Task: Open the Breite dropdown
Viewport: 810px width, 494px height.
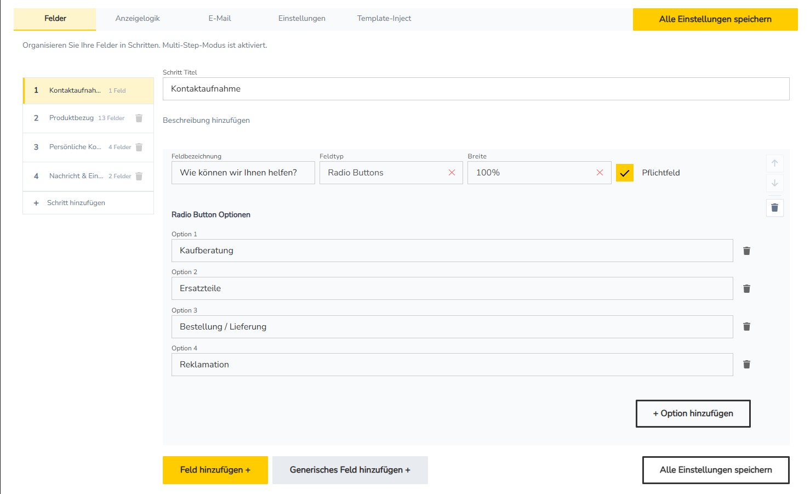Action: [539, 173]
